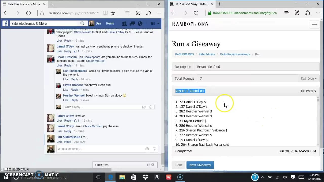Image resolution: width=324 pixels, height=182 pixels.
Task: Open Amazon from the taskbar
Action: [157, 177]
